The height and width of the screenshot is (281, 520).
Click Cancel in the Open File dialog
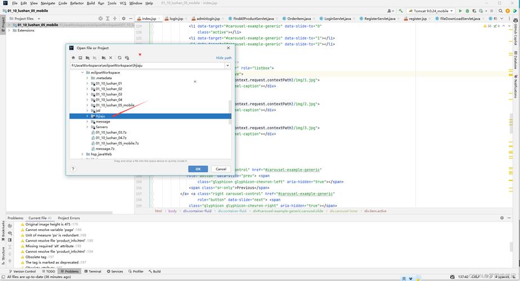tap(221, 169)
